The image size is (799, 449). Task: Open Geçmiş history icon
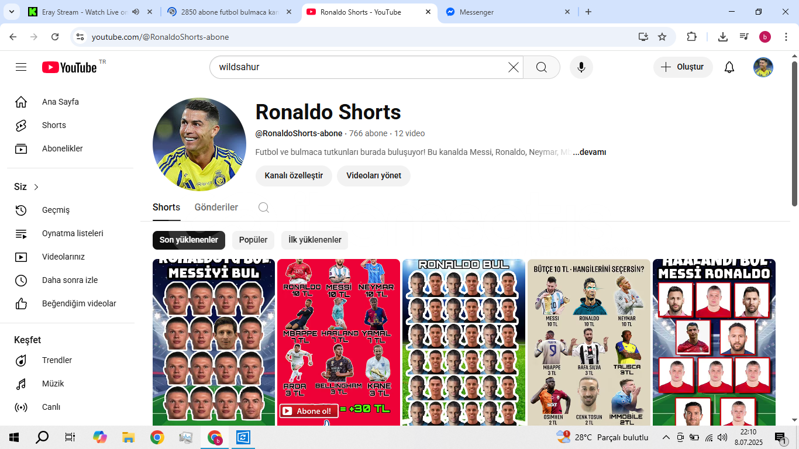tap(21, 210)
